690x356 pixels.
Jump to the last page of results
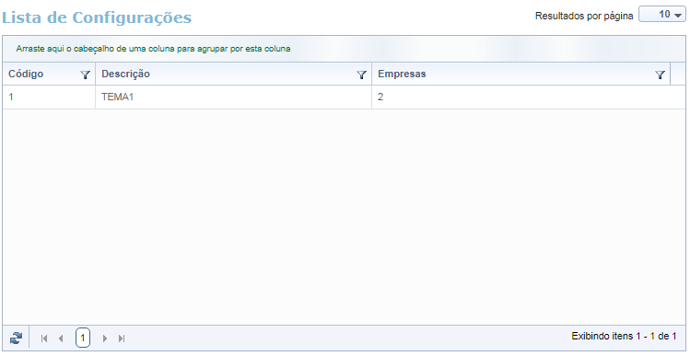122,339
